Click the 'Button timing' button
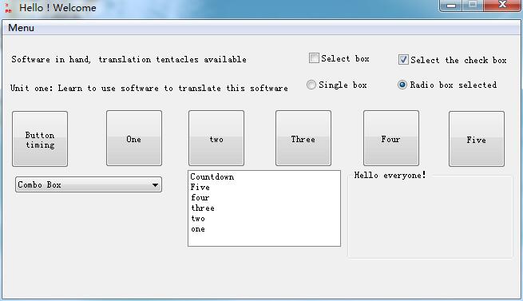Image resolution: width=523 pixels, height=301 pixels. tap(40, 139)
